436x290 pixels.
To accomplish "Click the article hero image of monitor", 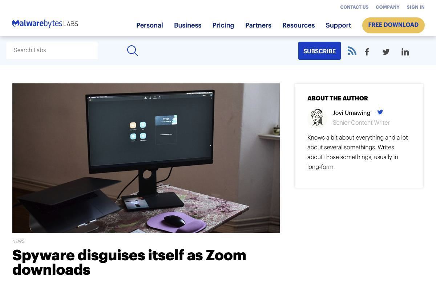I will pyautogui.click(x=146, y=158).
